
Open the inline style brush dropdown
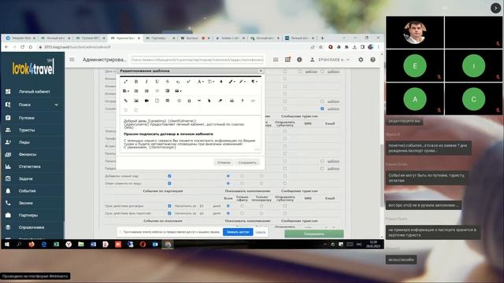click(x=232, y=82)
